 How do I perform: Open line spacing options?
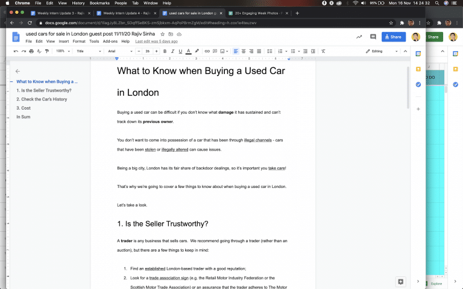(x=269, y=51)
